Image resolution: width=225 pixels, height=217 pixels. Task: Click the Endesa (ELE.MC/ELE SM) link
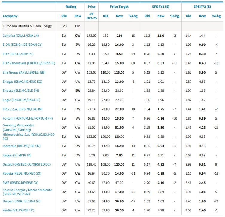click(x=21, y=91)
